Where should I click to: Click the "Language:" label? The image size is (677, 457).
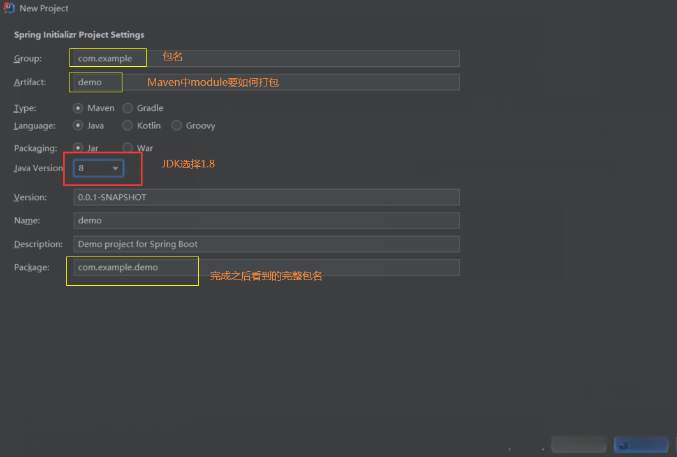[34, 126]
